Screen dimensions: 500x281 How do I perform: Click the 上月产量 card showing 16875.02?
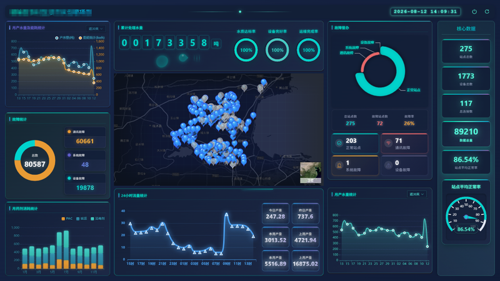pyautogui.click(x=306, y=260)
